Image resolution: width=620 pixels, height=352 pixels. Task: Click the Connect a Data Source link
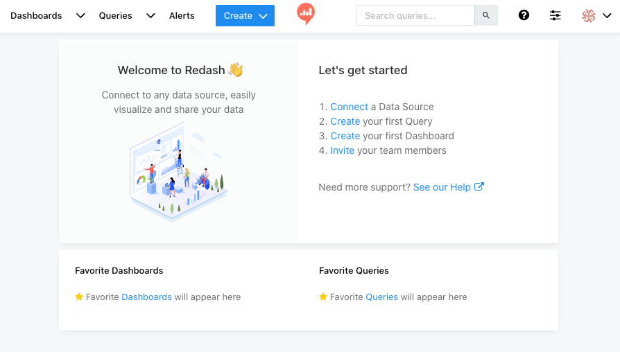[x=349, y=107]
